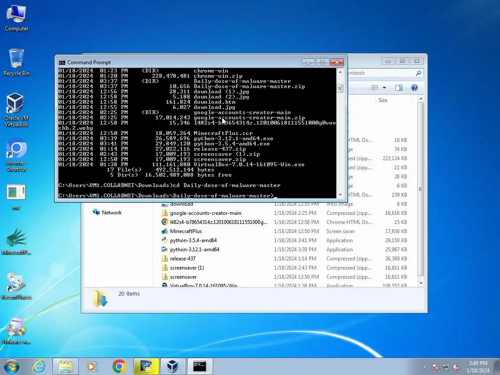Screen dimensions: 500x375
Task: Click the MinecraftPlus file icon in Explorer
Action: tap(164, 231)
